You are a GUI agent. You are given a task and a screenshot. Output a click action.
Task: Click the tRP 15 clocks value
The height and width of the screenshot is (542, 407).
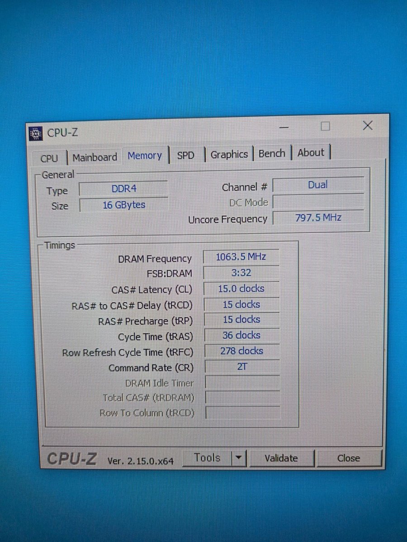pos(241,320)
